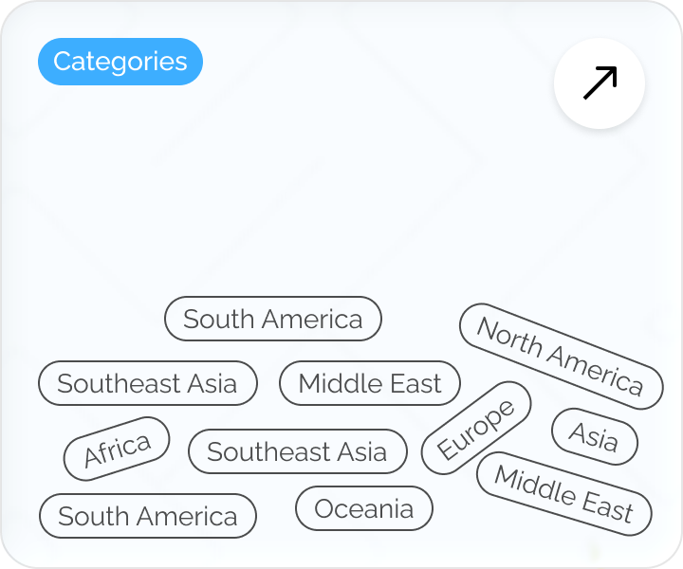
Task: Choose the South America tag beside Oceania
Action: pyautogui.click(x=148, y=516)
